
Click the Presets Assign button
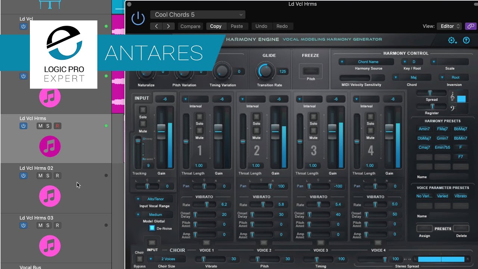pyautogui.click(x=424, y=228)
